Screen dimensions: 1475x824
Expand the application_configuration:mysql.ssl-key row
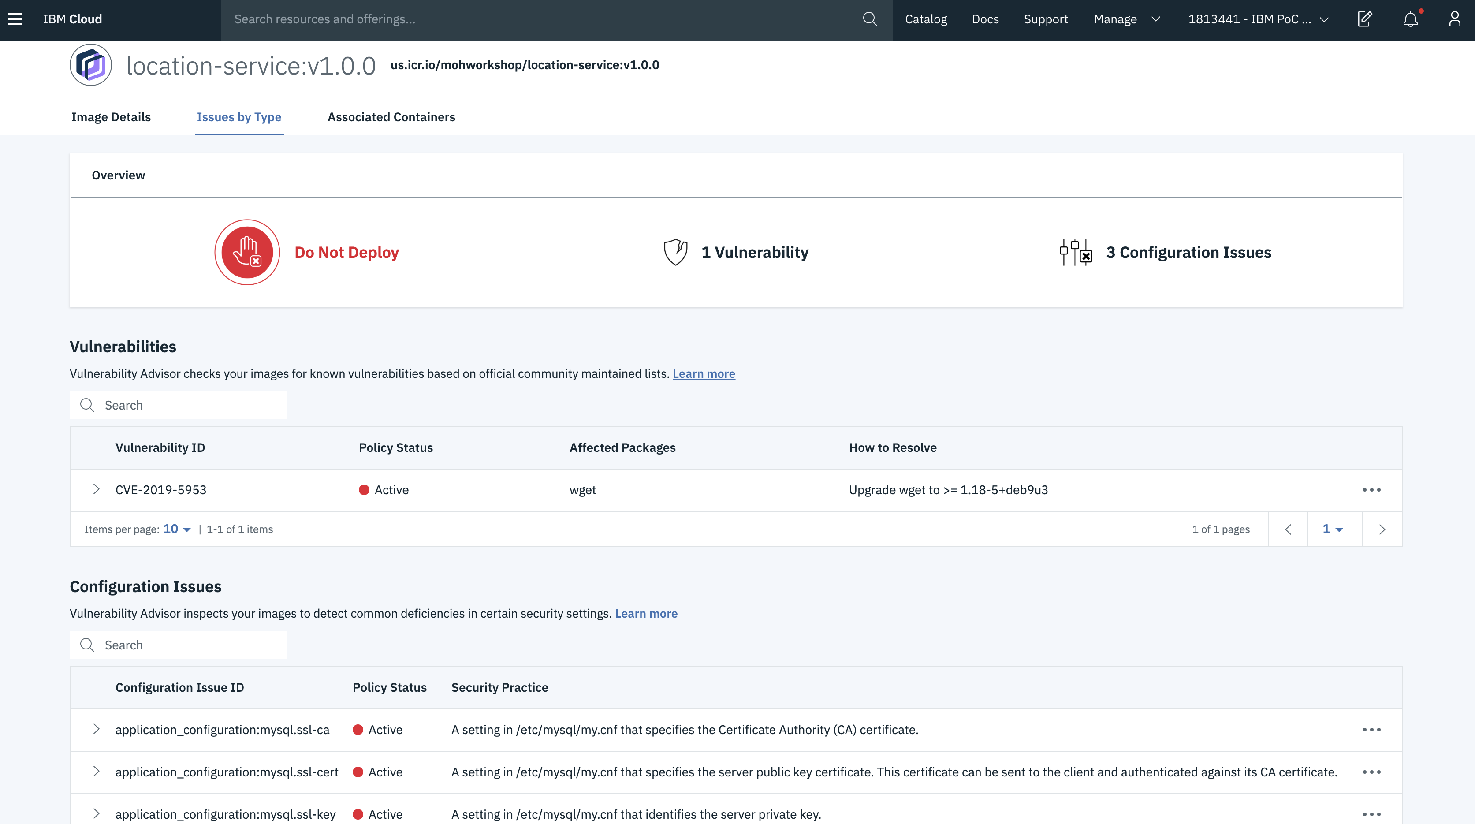[96, 814]
